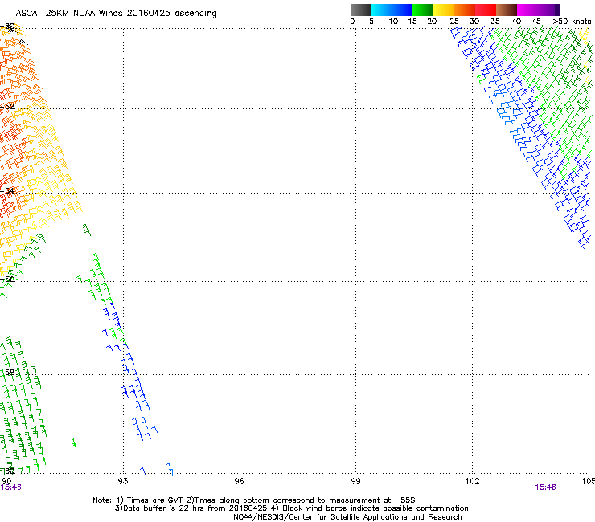This screenshot has height=522, width=595.
Task: Click the right purple '15:46' time label
Action: coord(545,487)
